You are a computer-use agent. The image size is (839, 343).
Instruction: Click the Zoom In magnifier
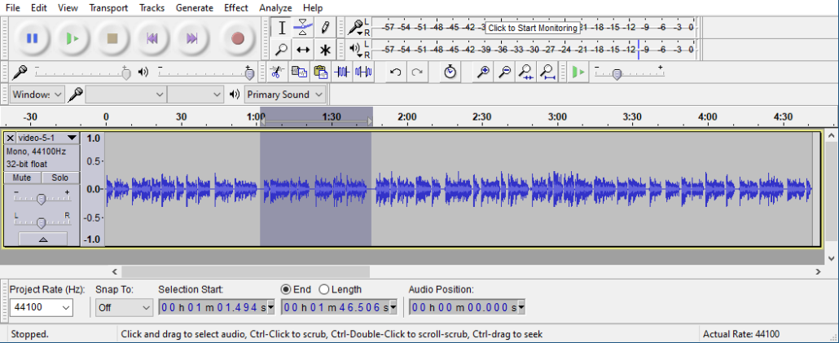[x=483, y=72]
